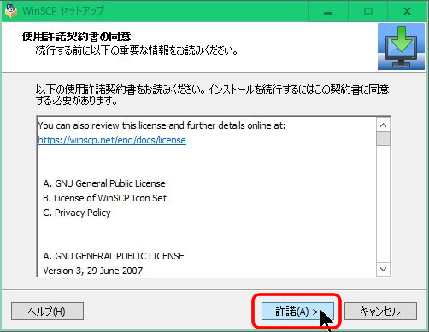
Task: Open the winscp.net license link
Action: coord(112,140)
